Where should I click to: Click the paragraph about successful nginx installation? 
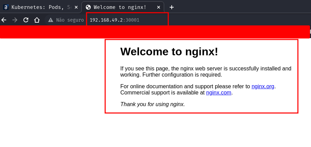[x=205, y=71]
